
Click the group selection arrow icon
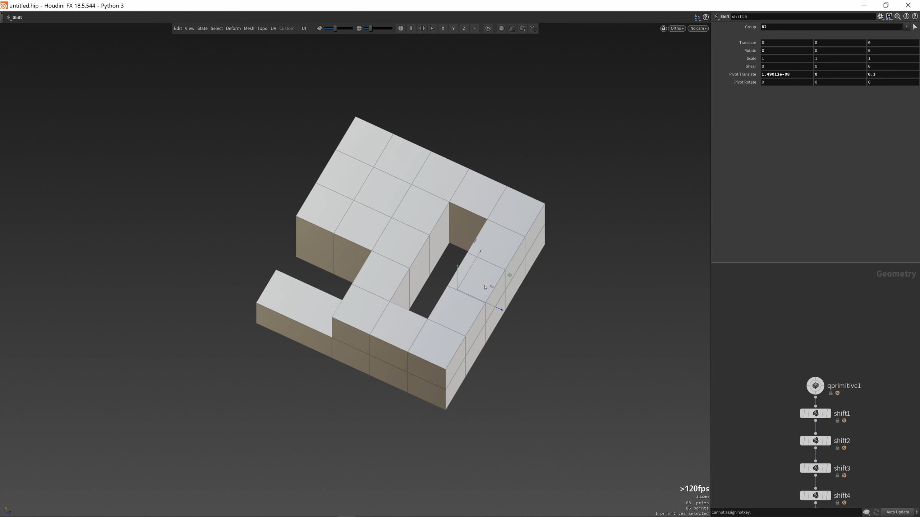pos(915,27)
